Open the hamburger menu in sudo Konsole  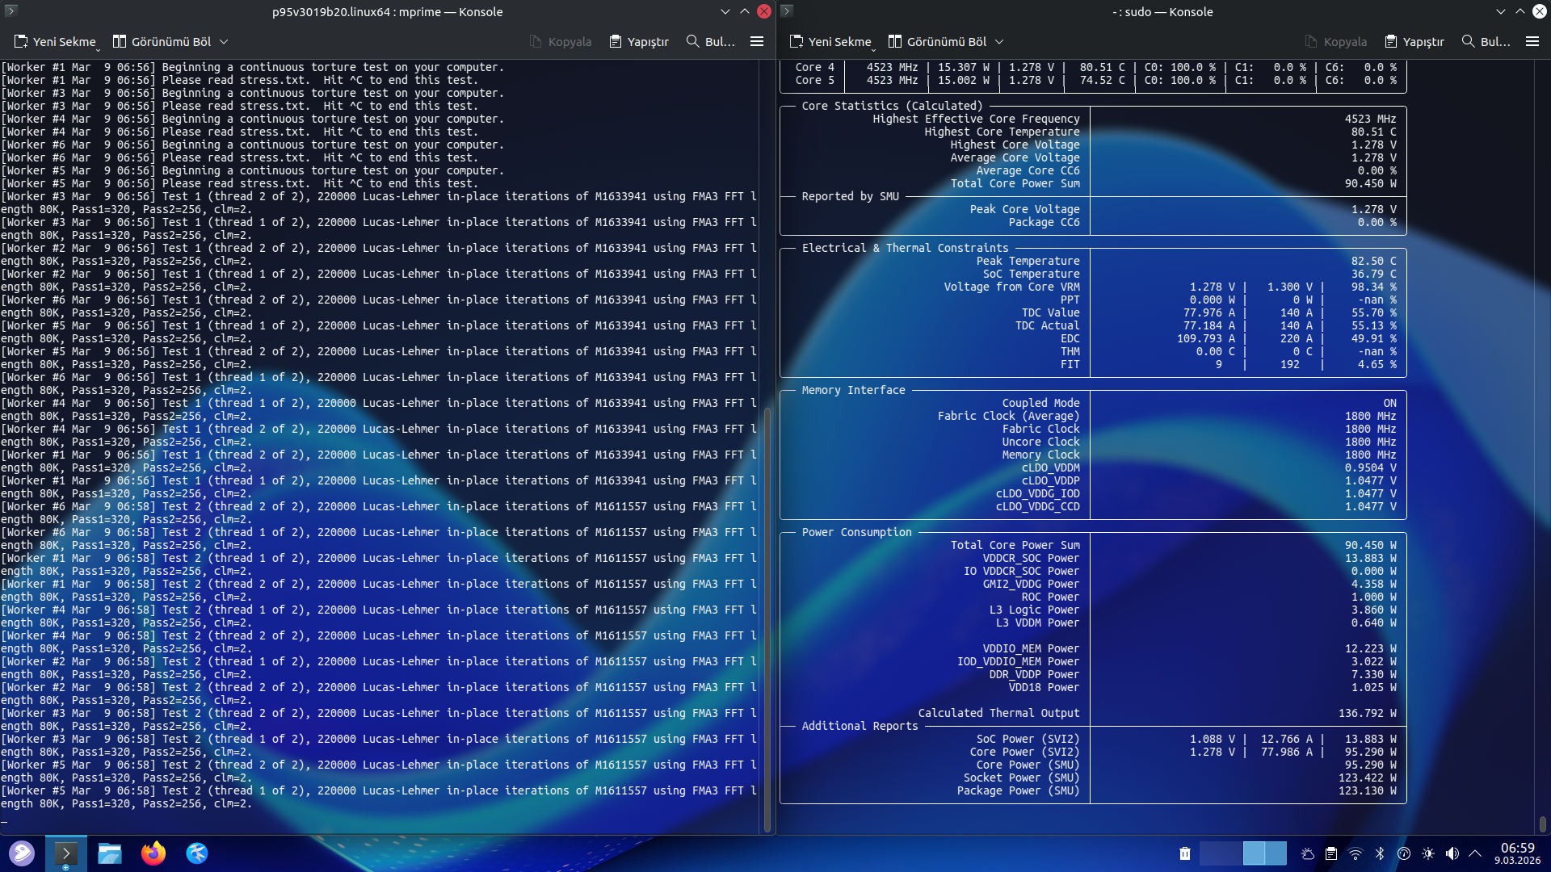pyautogui.click(x=1532, y=41)
